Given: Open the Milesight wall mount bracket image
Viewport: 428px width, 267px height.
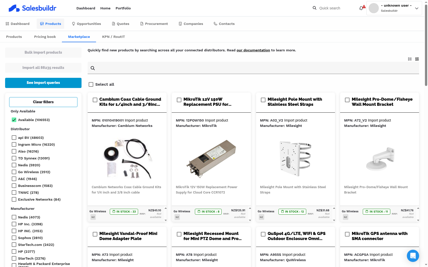Looking at the screenshot, I should coord(380,159).
